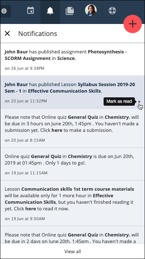Screen dimensions: 145x259
Task: Open the calendar icon in header
Action: (31, 11)
